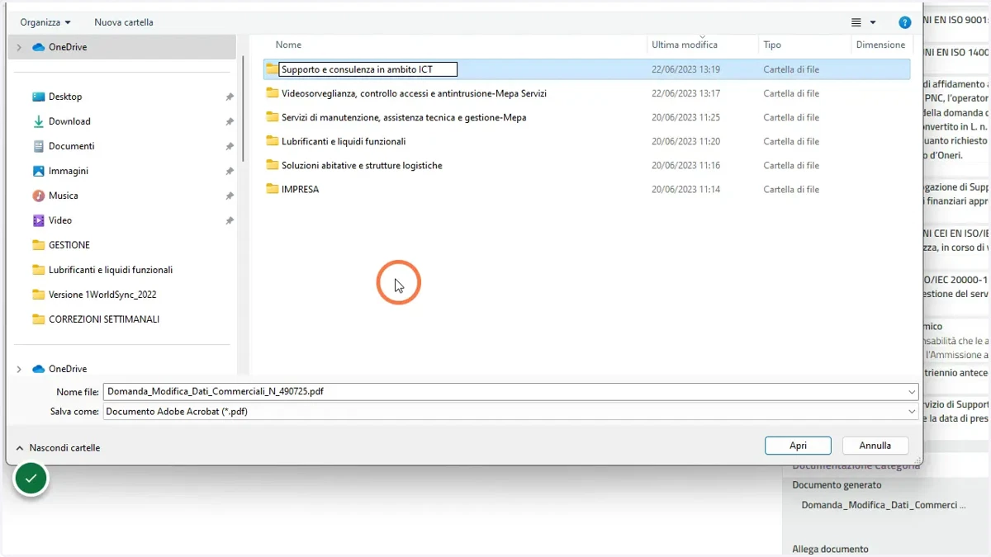The image size is (991, 557).
Task: Open the GESTIONE folder in sidebar
Action: [69, 245]
